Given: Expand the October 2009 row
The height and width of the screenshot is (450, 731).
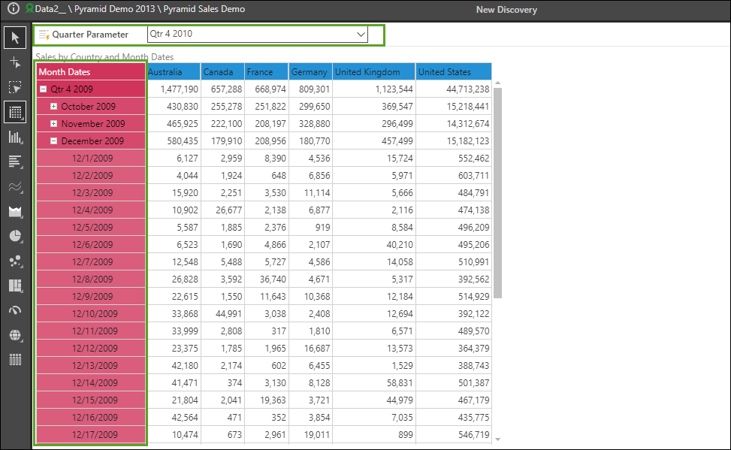Looking at the screenshot, I should coord(54,107).
